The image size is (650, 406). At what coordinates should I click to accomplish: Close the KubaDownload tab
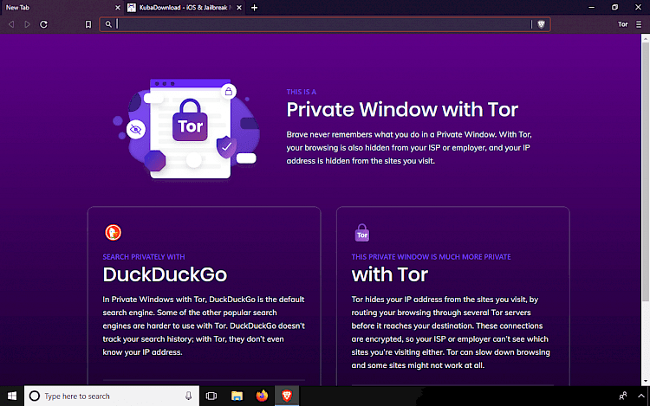[239, 8]
